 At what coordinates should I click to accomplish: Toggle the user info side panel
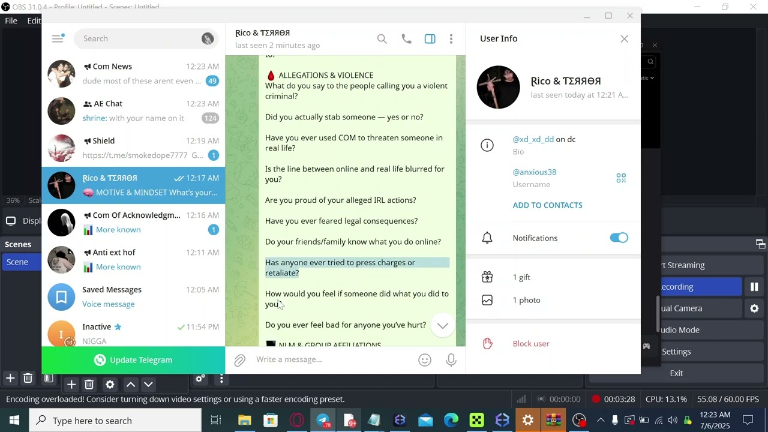(430, 39)
